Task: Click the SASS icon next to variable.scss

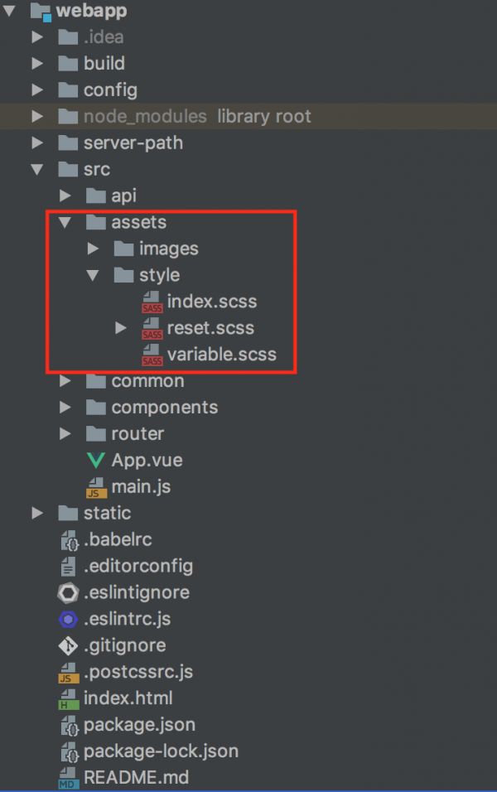Action: coord(152,355)
